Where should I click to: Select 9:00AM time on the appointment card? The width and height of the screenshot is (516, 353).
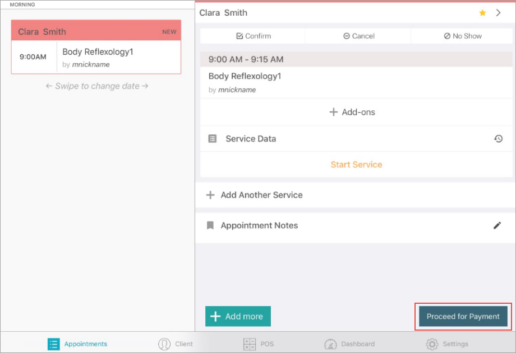click(33, 57)
